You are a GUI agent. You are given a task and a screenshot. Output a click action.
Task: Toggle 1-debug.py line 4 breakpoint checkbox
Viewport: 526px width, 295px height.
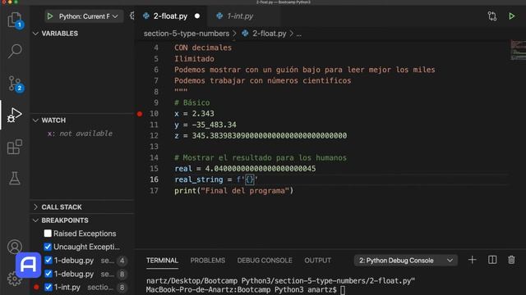click(48, 261)
